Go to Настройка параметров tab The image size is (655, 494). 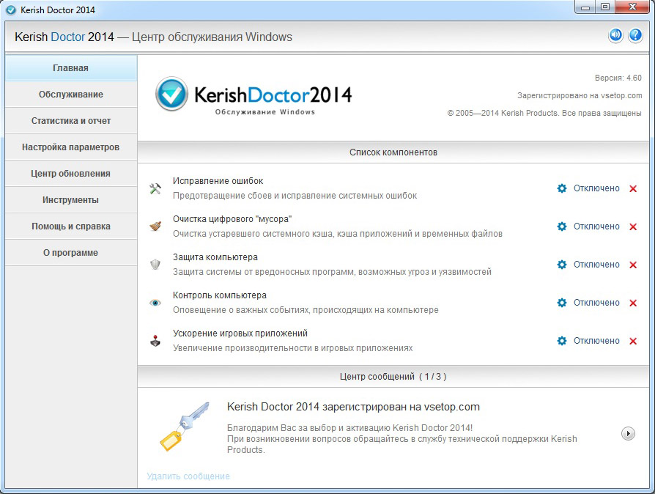(71, 147)
